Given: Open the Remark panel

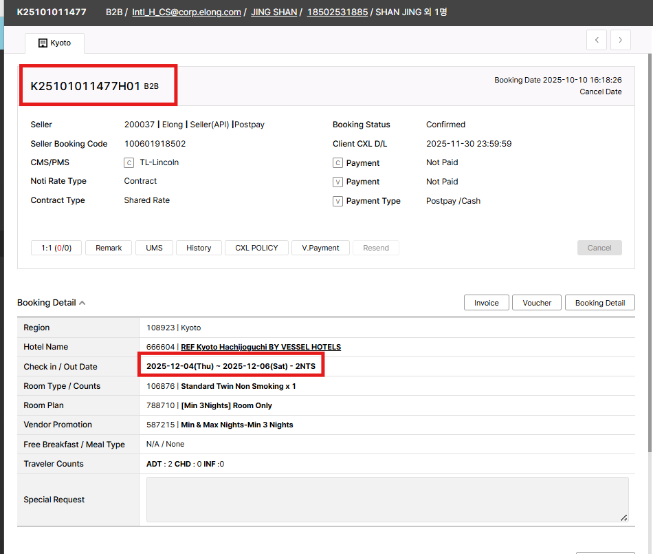Looking at the screenshot, I should 109,248.
